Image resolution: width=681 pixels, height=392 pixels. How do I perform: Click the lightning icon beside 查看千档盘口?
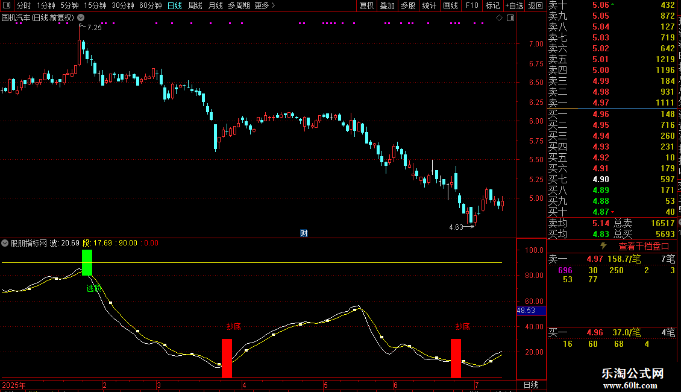click(603, 246)
